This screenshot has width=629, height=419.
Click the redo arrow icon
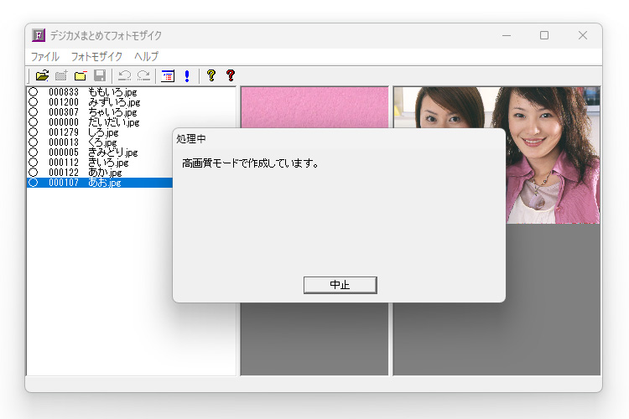tap(143, 76)
